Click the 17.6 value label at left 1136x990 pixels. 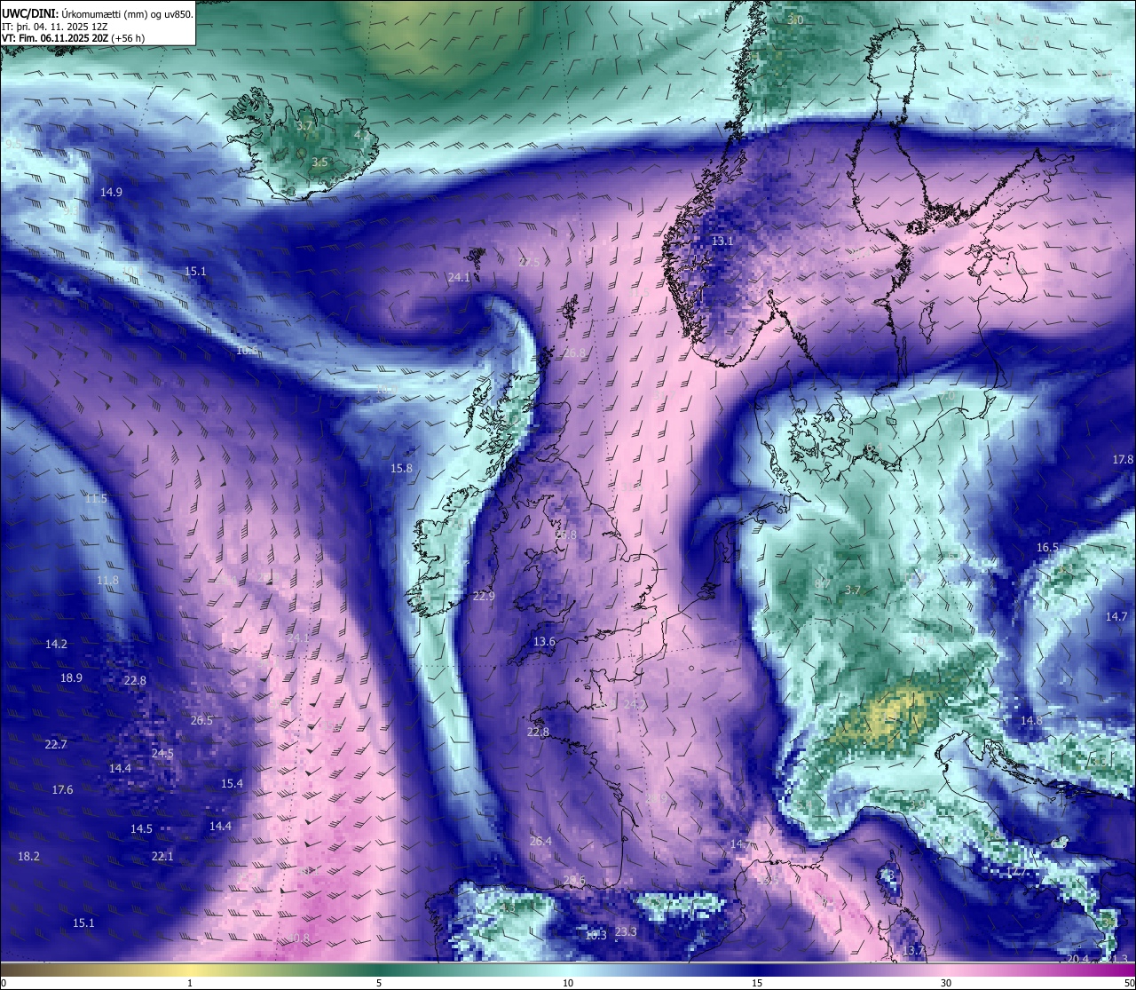pos(62,790)
